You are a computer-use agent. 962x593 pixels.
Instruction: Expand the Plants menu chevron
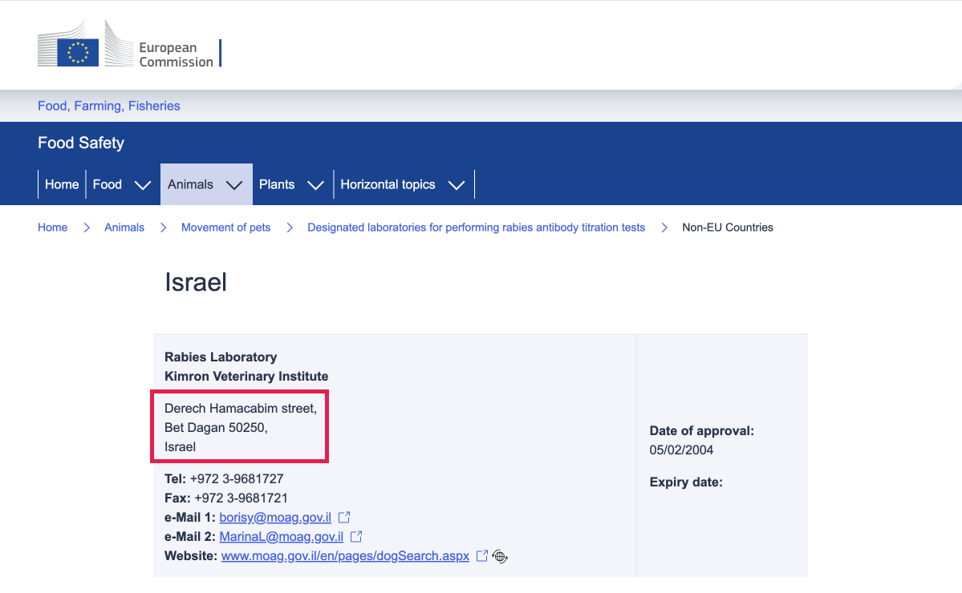[x=315, y=185]
